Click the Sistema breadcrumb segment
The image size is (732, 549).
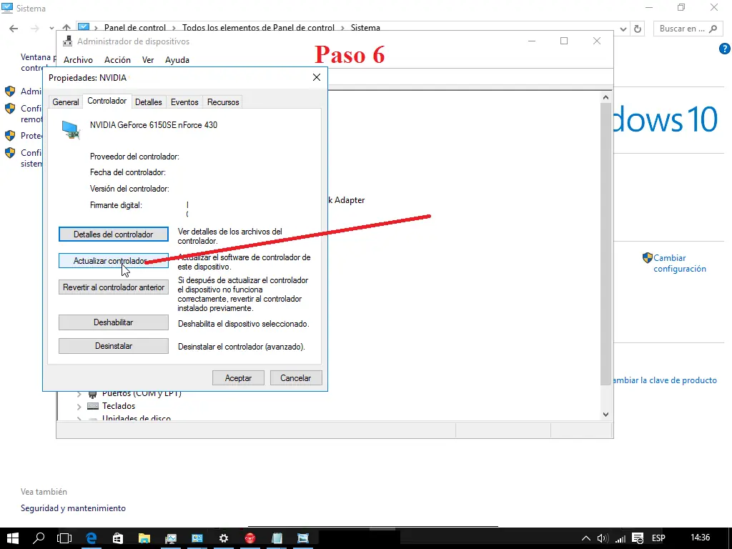(365, 28)
